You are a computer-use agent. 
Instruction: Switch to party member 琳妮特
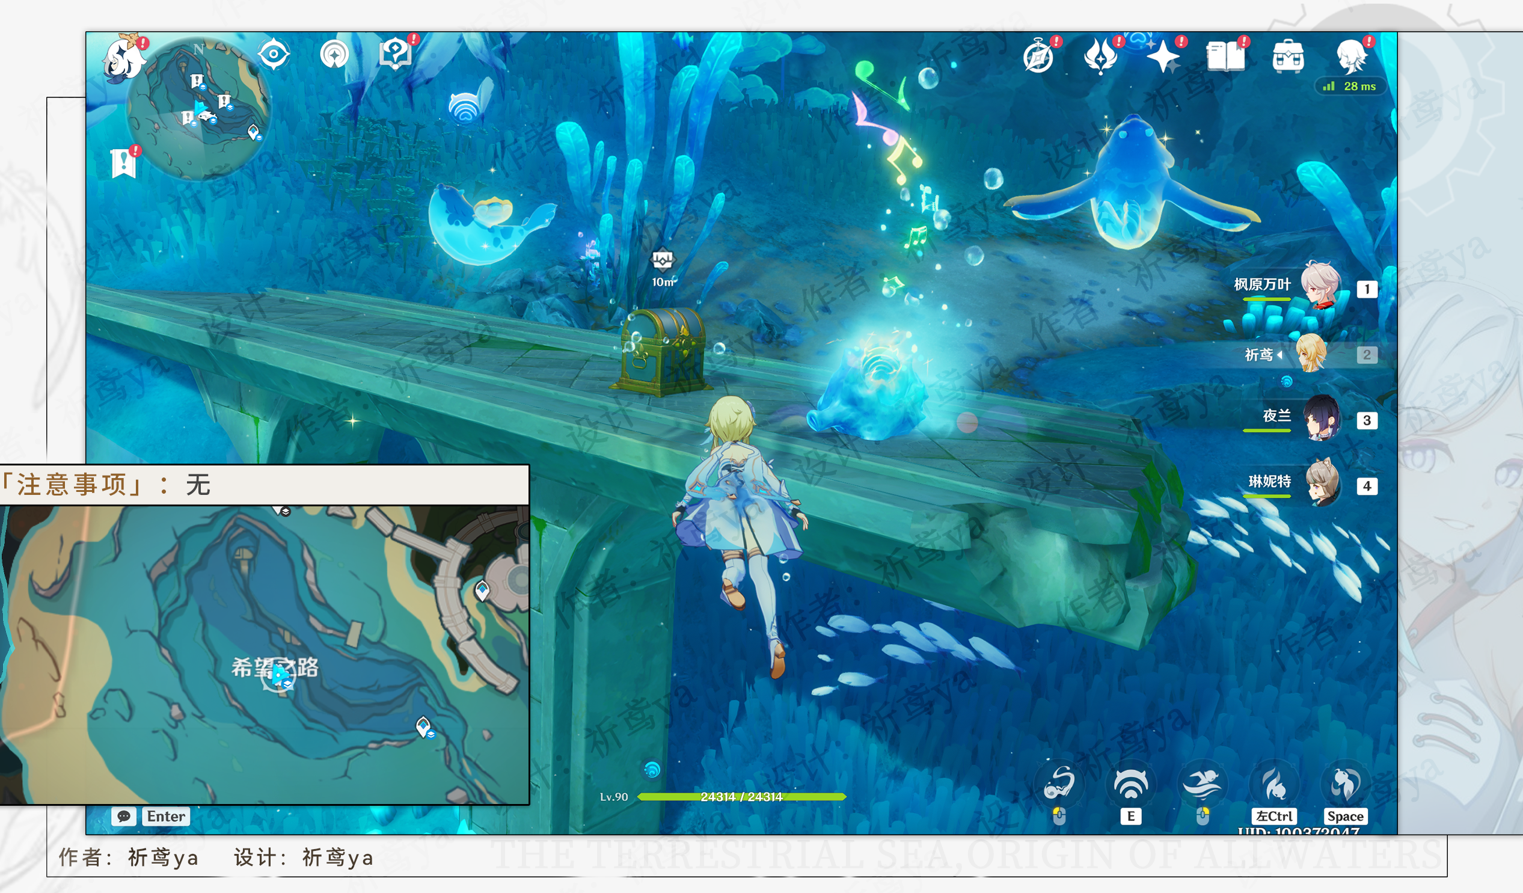[x=1291, y=482]
